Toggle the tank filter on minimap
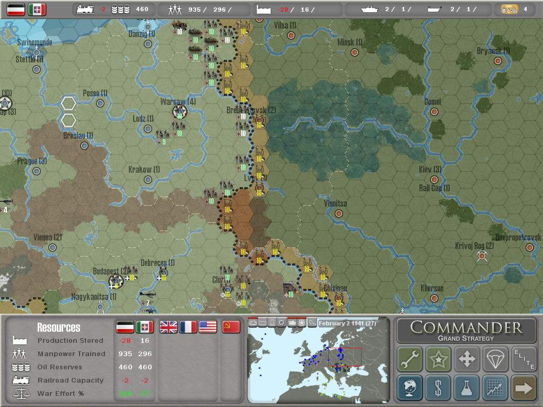The width and height of the screenshot is (543, 407). click(292, 323)
